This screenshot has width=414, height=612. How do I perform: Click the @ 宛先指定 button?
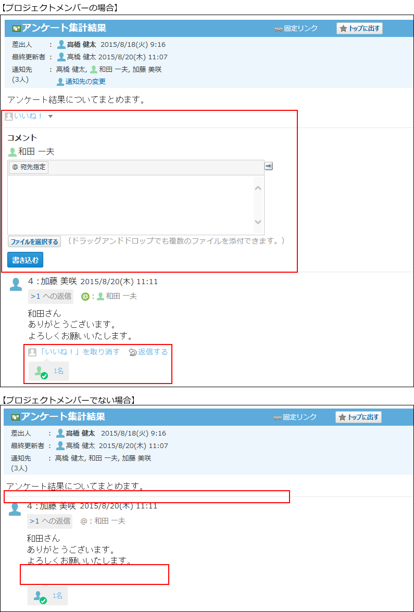click(29, 168)
